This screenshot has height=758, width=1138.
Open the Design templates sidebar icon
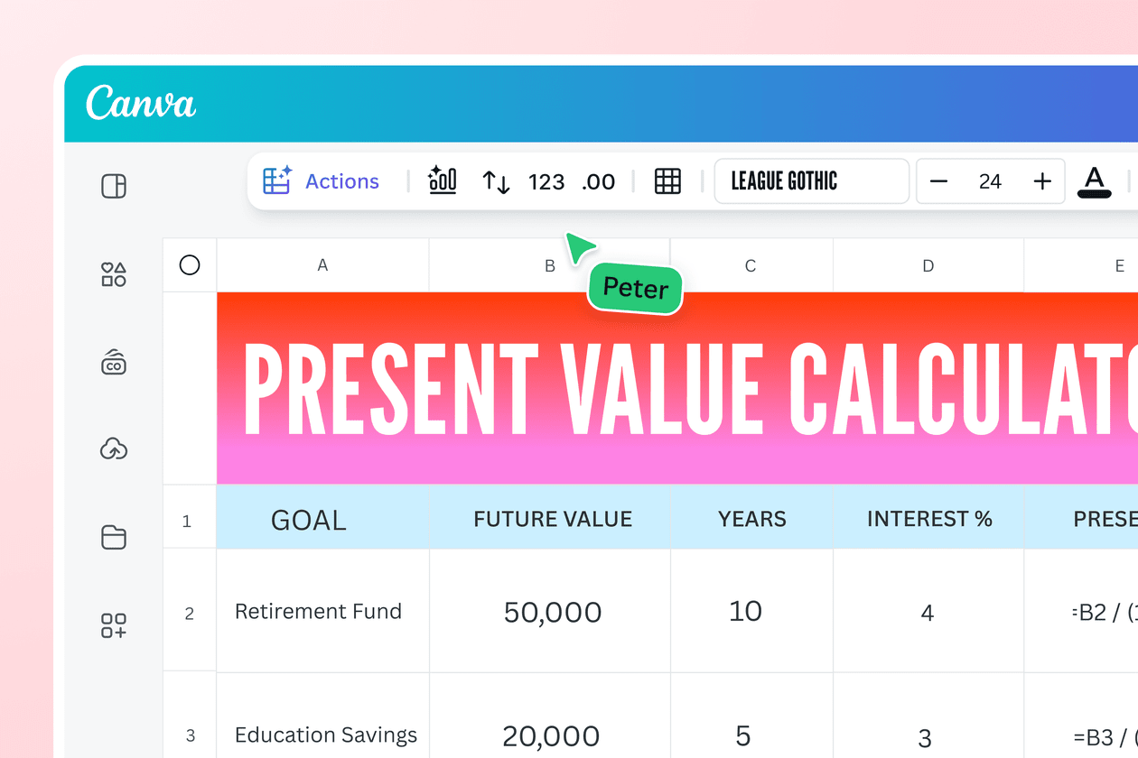[114, 187]
